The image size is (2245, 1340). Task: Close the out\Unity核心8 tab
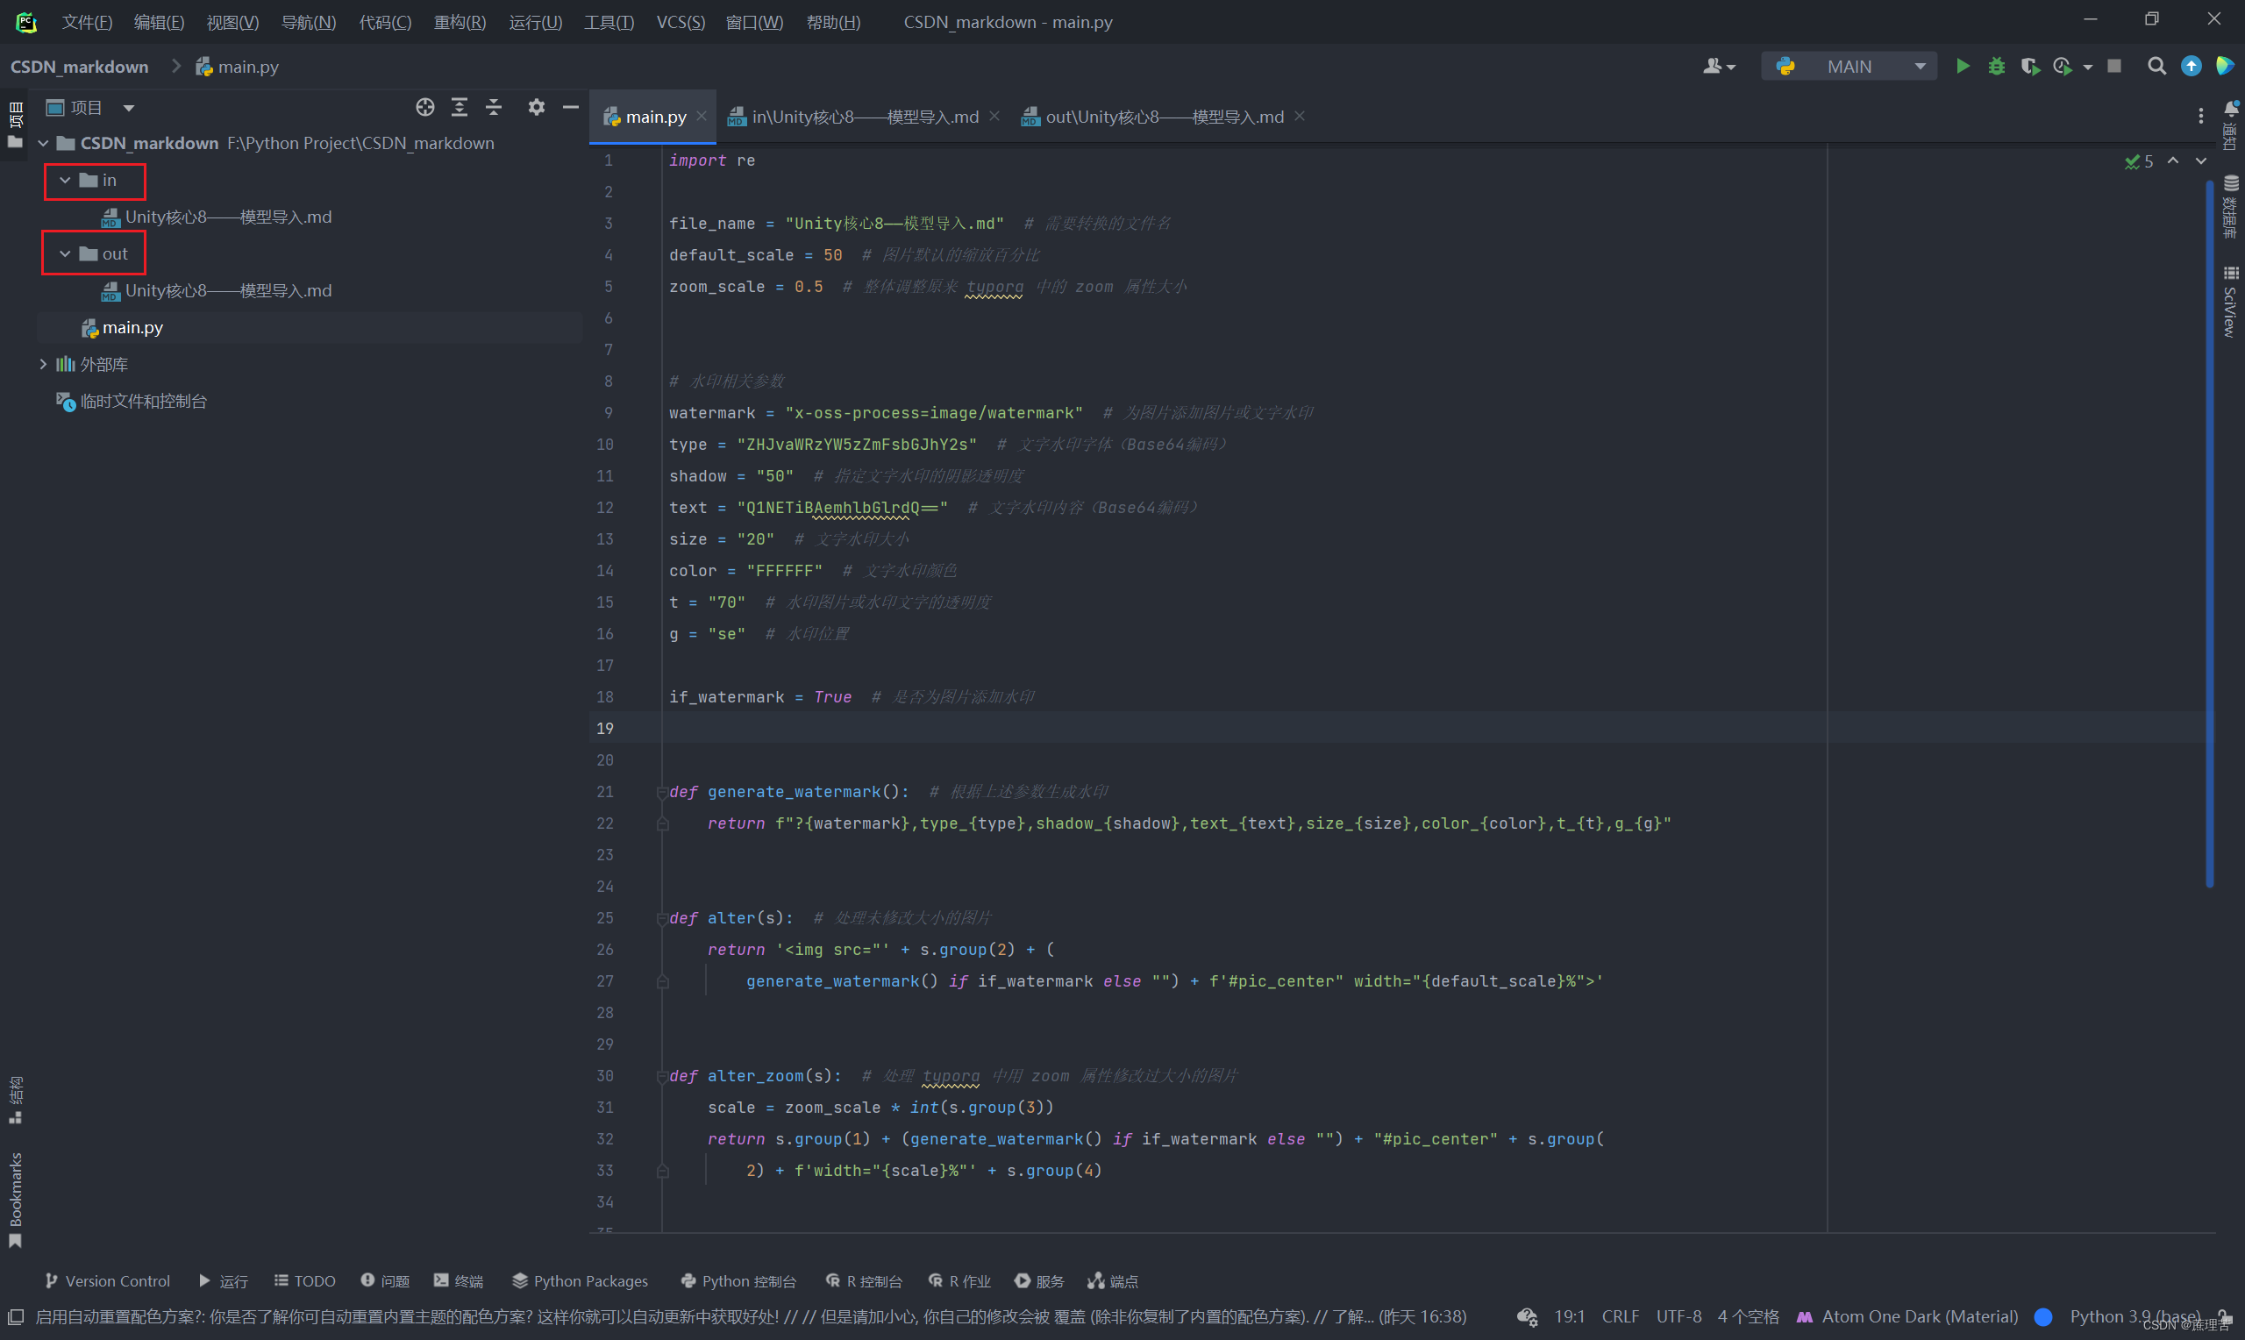[1300, 117]
